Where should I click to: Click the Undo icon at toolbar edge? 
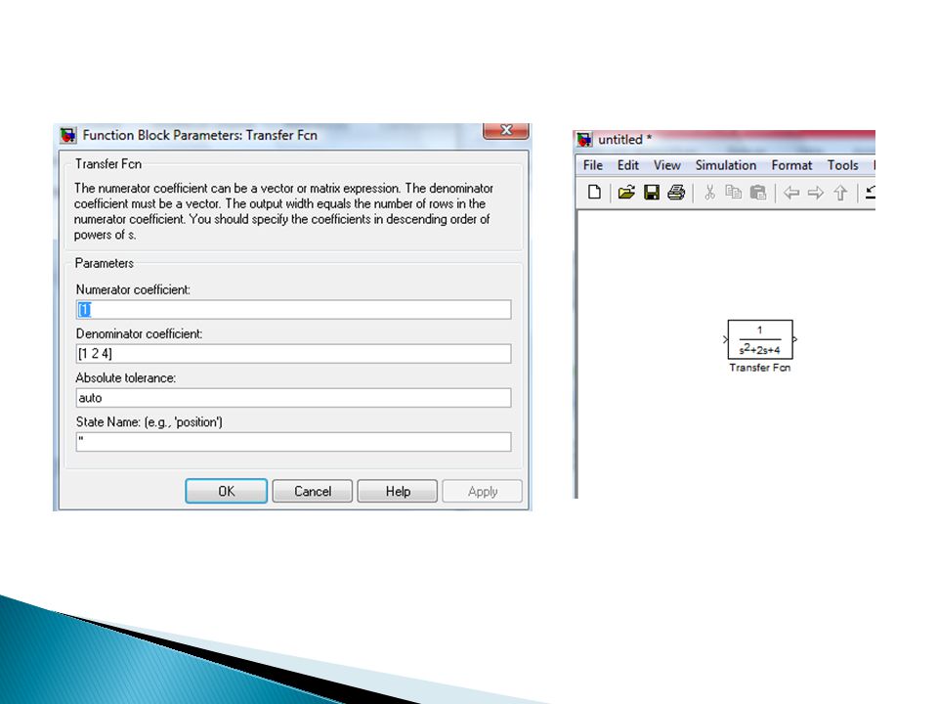pyautogui.click(x=871, y=193)
